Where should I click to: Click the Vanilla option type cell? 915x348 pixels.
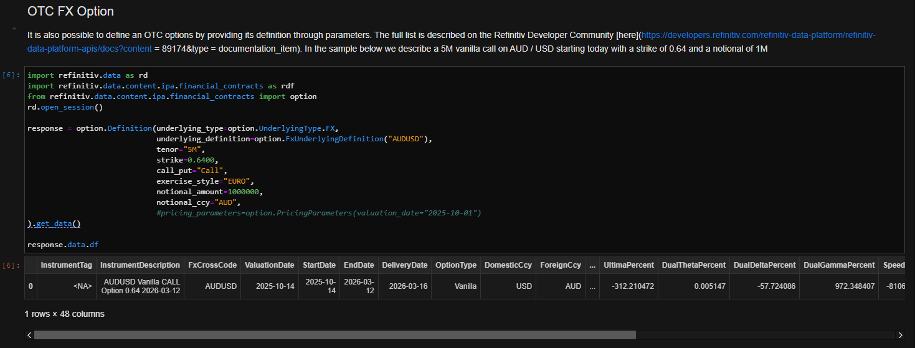pyautogui.click(x=456, y=286)
